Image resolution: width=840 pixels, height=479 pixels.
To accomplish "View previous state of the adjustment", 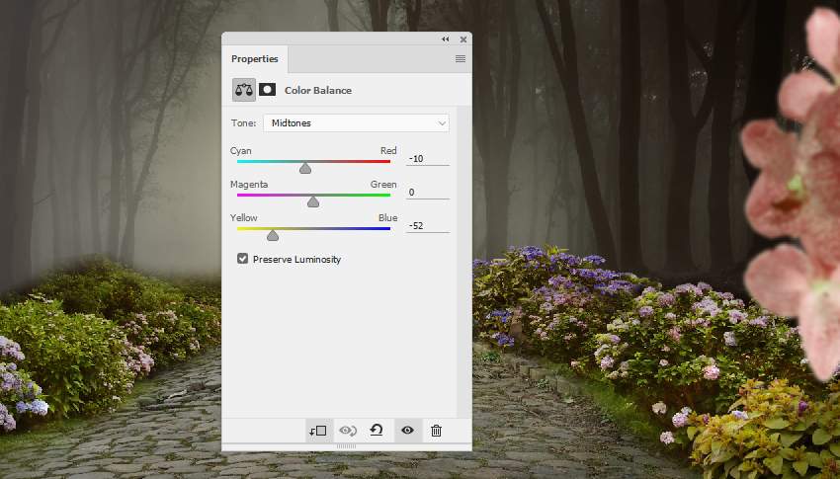I will [x=348, y=431].
